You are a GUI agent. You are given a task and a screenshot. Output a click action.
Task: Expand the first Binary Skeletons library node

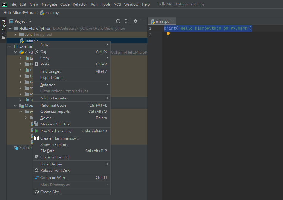[x=21, y=58]
